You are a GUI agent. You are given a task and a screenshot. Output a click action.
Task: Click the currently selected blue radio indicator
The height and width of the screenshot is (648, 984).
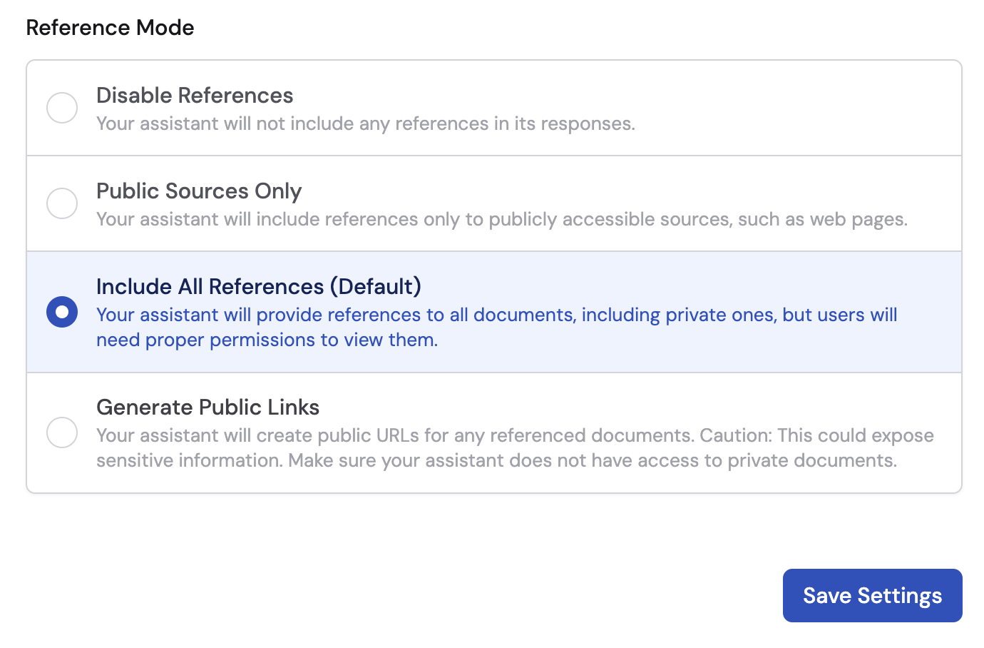point(62,311)
